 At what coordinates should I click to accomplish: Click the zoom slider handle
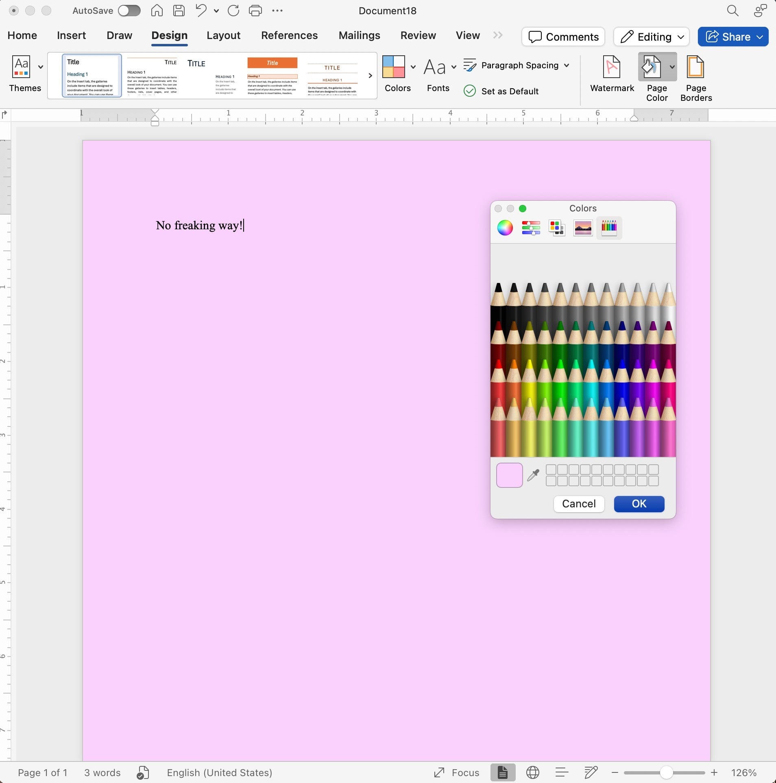click(666, 772)
